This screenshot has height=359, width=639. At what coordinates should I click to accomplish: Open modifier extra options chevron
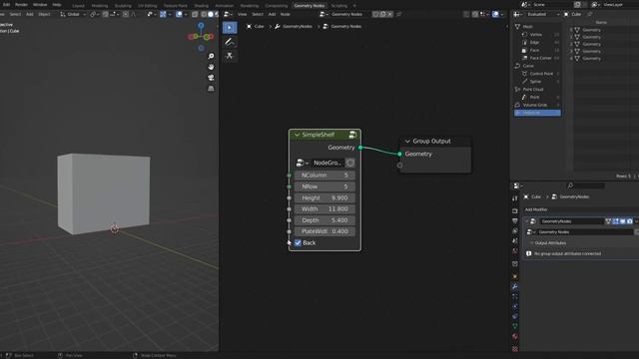[x=636, y=221]
